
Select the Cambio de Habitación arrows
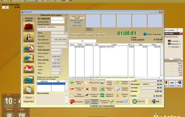[102, 95]
